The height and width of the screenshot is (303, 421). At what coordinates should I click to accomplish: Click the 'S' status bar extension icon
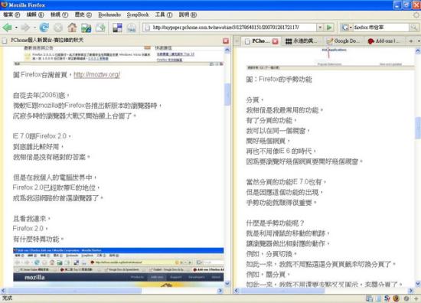(387, 298)
